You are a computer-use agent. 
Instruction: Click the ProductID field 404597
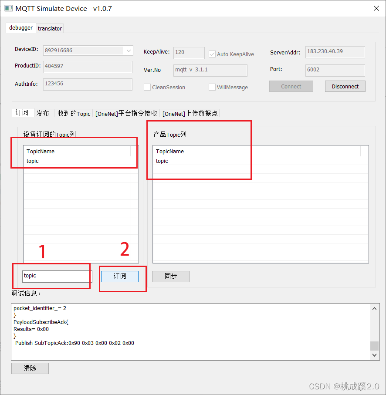tap(88, 67)
